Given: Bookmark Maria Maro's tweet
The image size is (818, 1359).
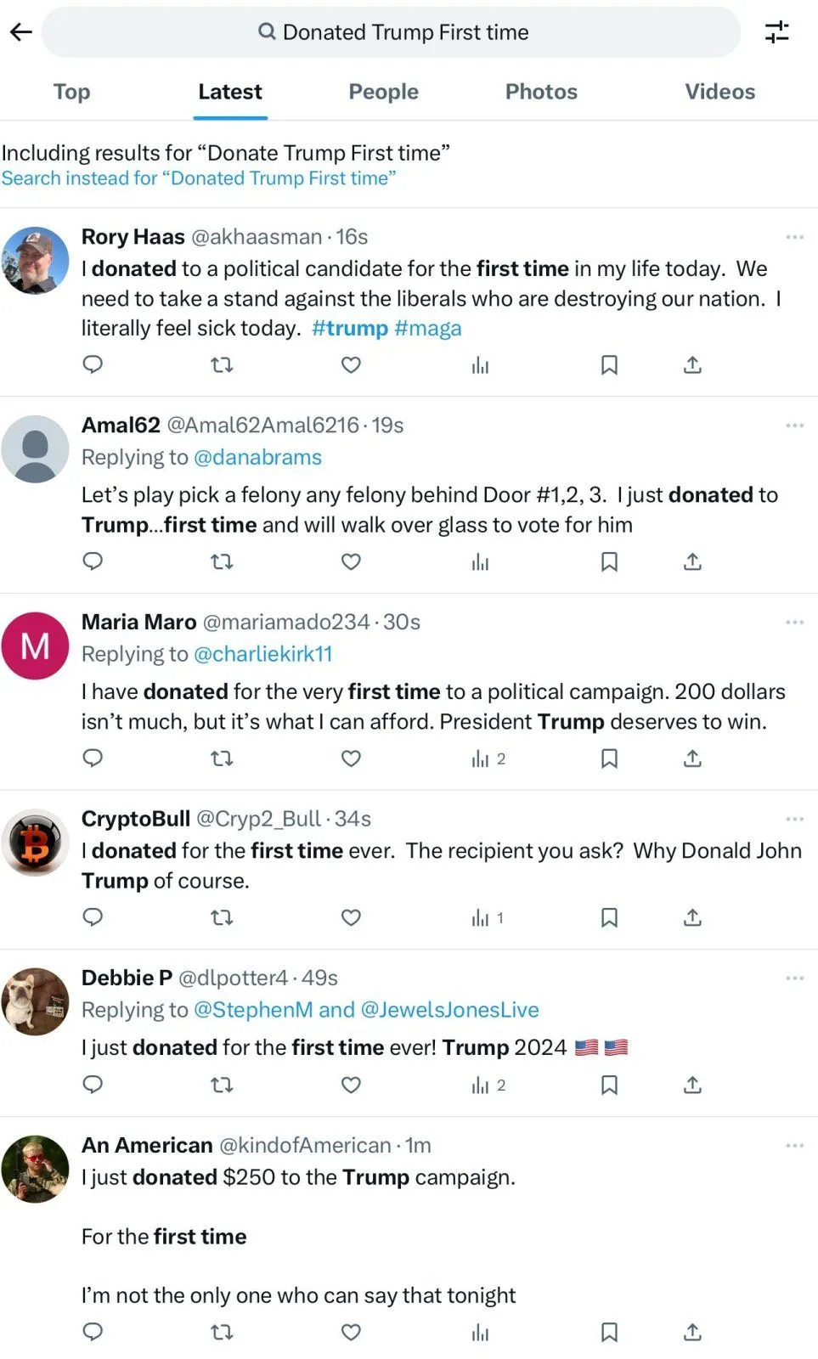Looking at the screenshot, I should click(609, 758).
